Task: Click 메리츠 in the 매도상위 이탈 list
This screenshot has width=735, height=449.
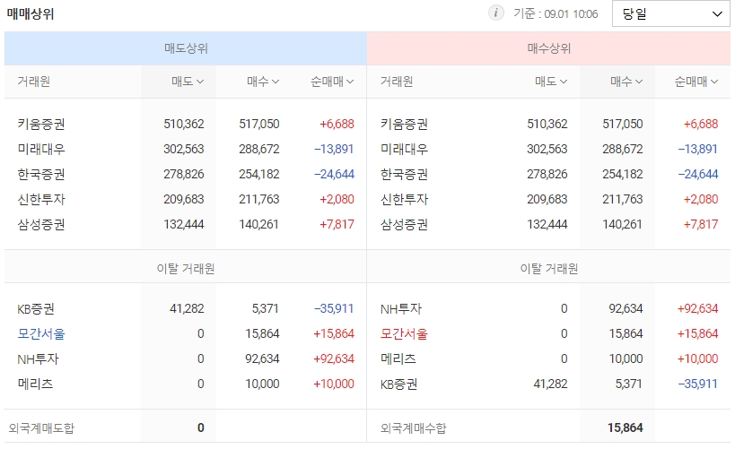Action: 35,384
